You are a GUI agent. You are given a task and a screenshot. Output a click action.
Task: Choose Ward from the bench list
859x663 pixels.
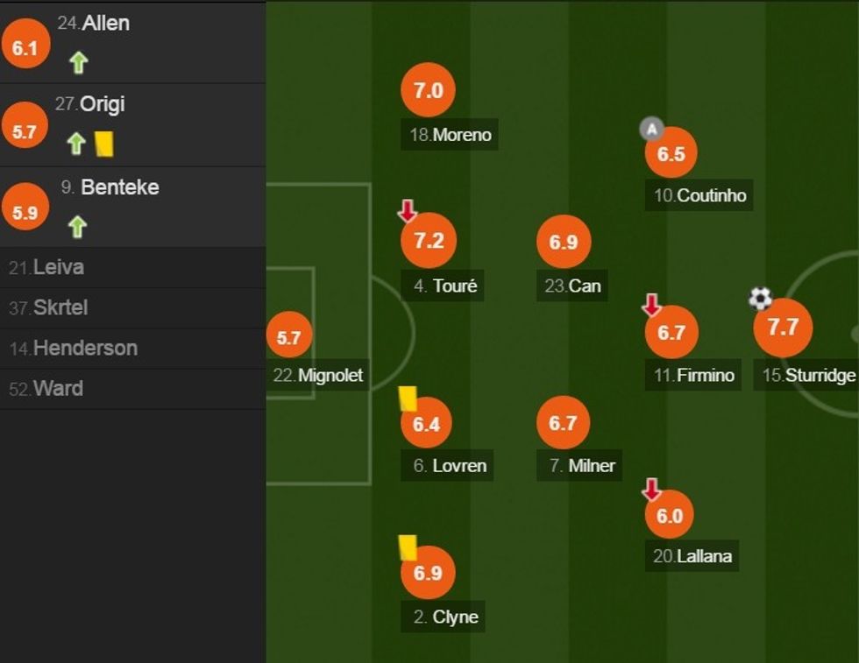[x=46, y=388]
